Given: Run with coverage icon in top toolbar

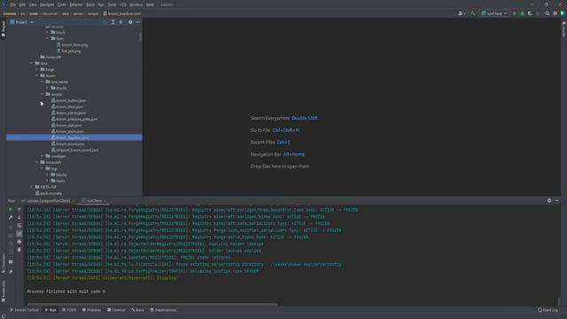Looking at the screenshot, I should tap(530, 13).
